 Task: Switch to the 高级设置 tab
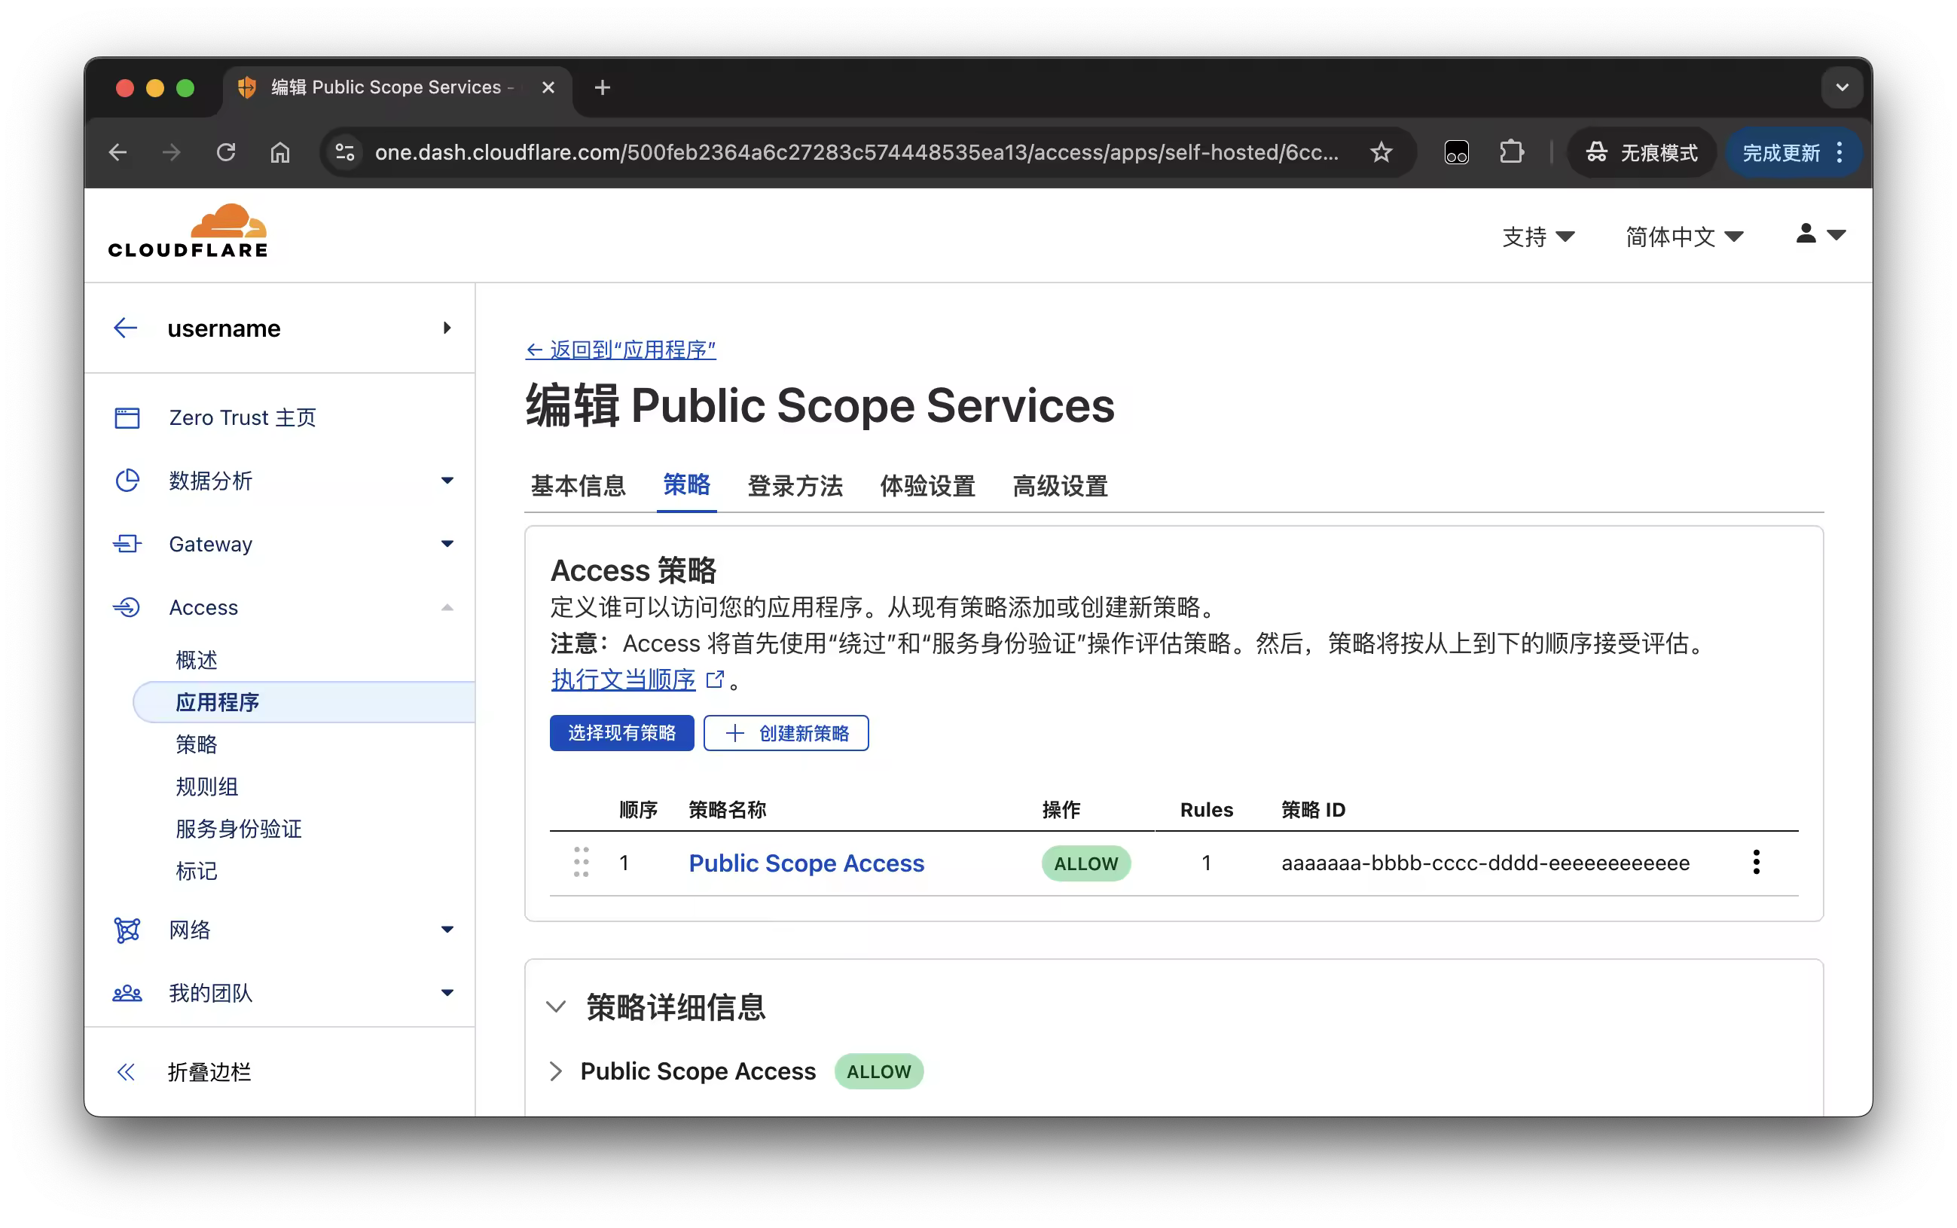1061,486
